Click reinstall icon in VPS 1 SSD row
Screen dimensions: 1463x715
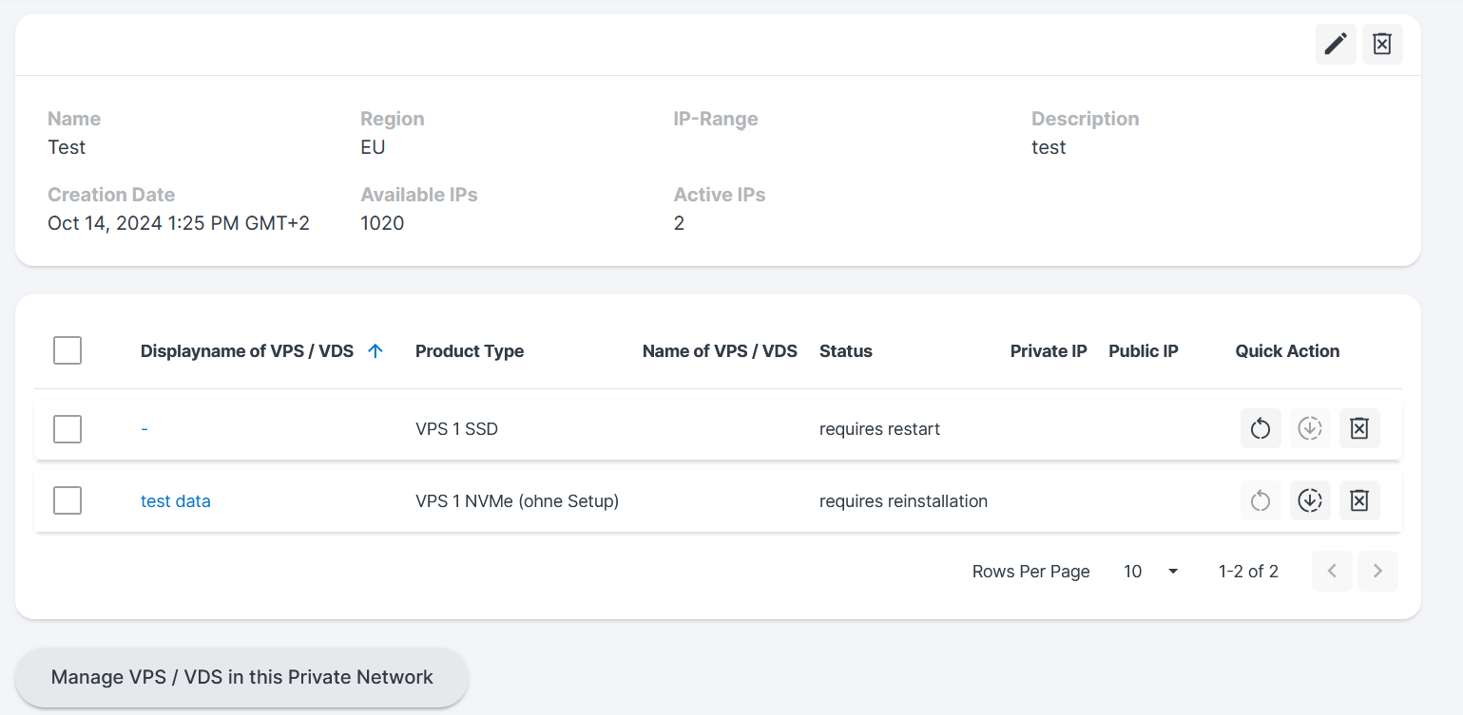pyautogui.click(x=1310, y=428)
